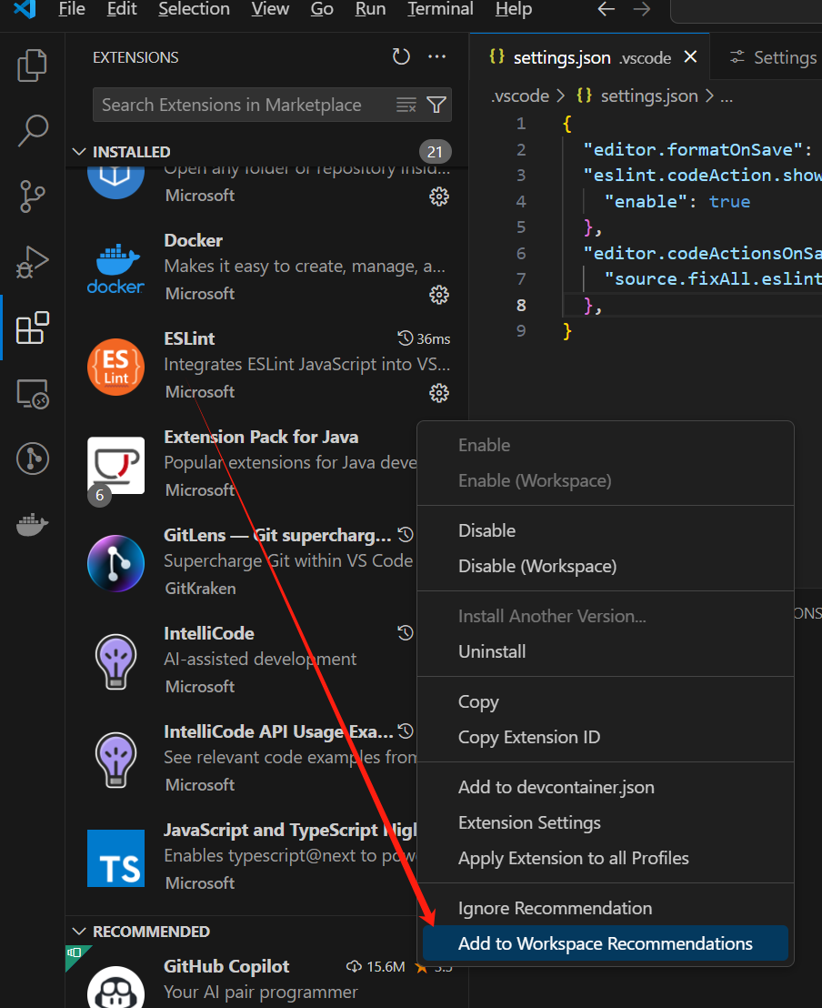
Task: Open Remote Explorer icon in activity bar
Action: pos(33,394)
